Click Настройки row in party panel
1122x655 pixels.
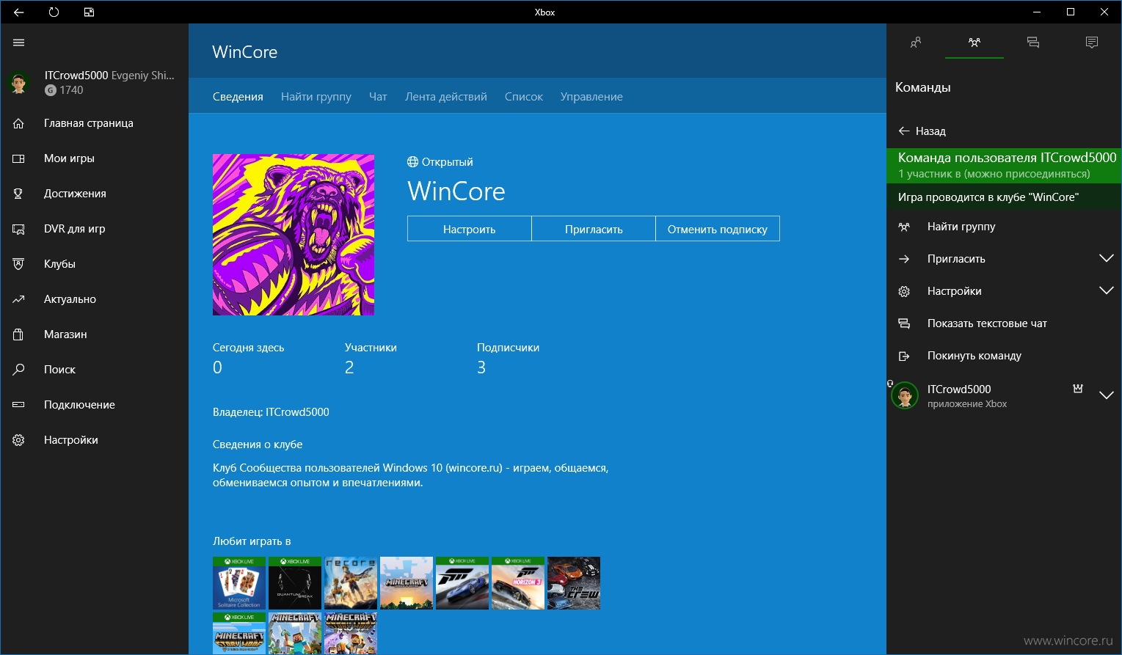pos(1004,291)
